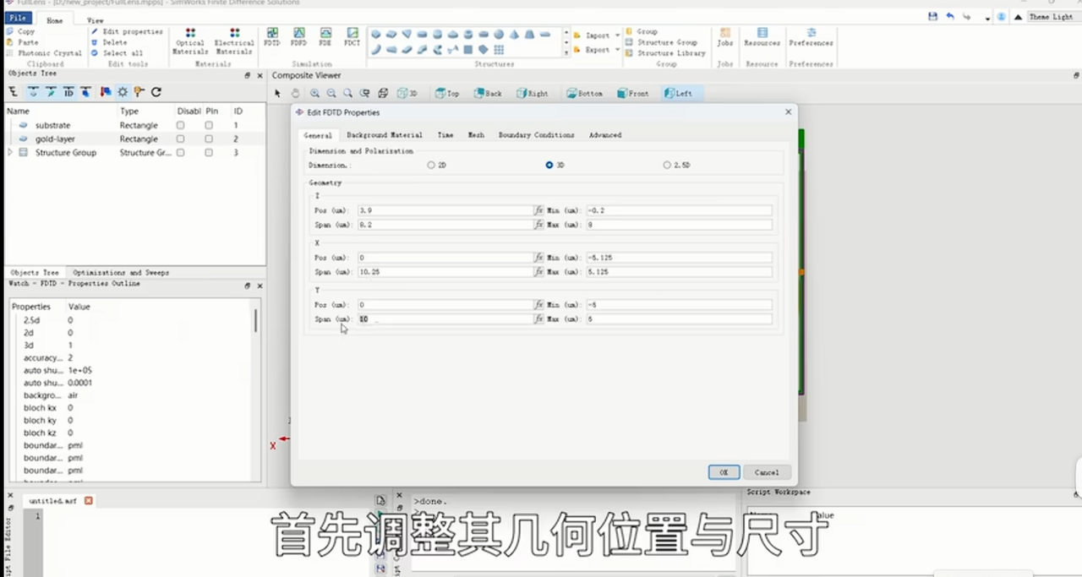Viewport: 1082px width, 577px height.
Task: Open the Preferences dialog
Action: tap(811, 36)
